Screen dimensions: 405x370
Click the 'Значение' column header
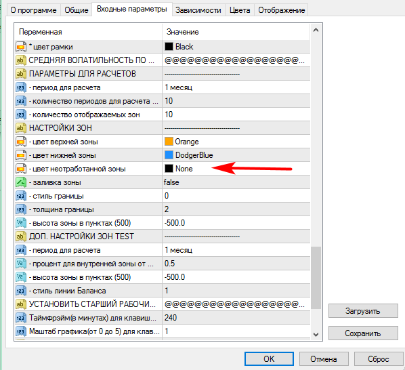236,32
